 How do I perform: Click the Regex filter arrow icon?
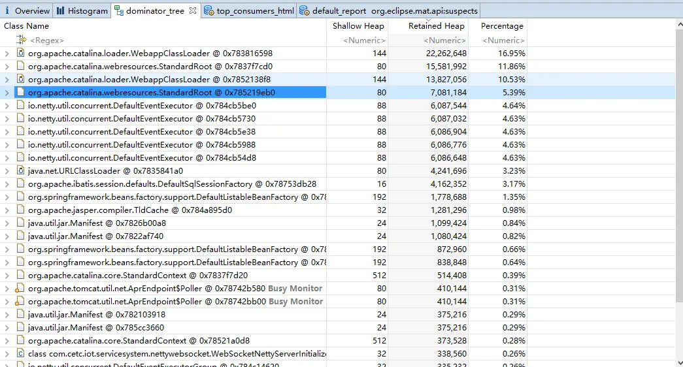(21, 40)
